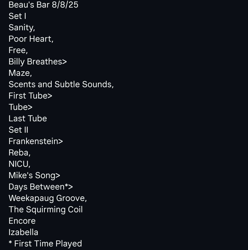
Task: Click the '* First Time Played' footnote
Action: pos(45,244)
